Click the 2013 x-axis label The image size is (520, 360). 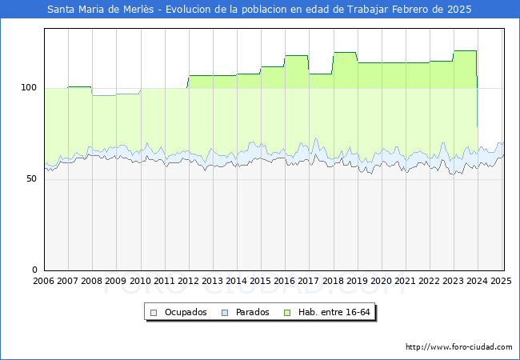point(212,281)
